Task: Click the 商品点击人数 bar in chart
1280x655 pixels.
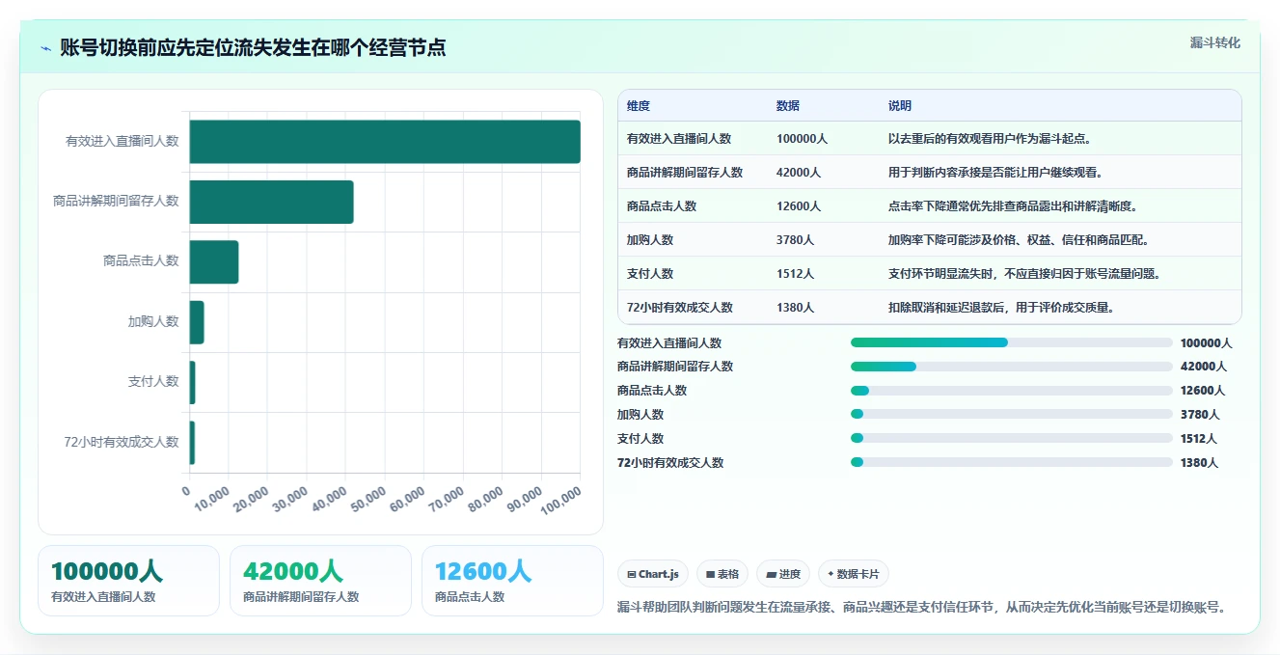Action: point(214,261)
